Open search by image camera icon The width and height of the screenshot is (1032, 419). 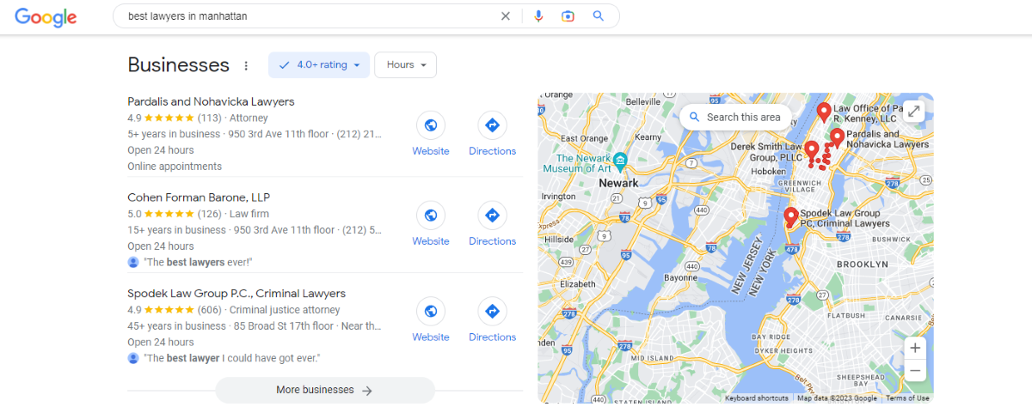click(568, 16)
